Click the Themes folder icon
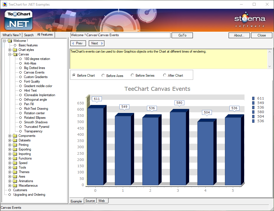This screenshot has height=211, width=274. (15, 172)
